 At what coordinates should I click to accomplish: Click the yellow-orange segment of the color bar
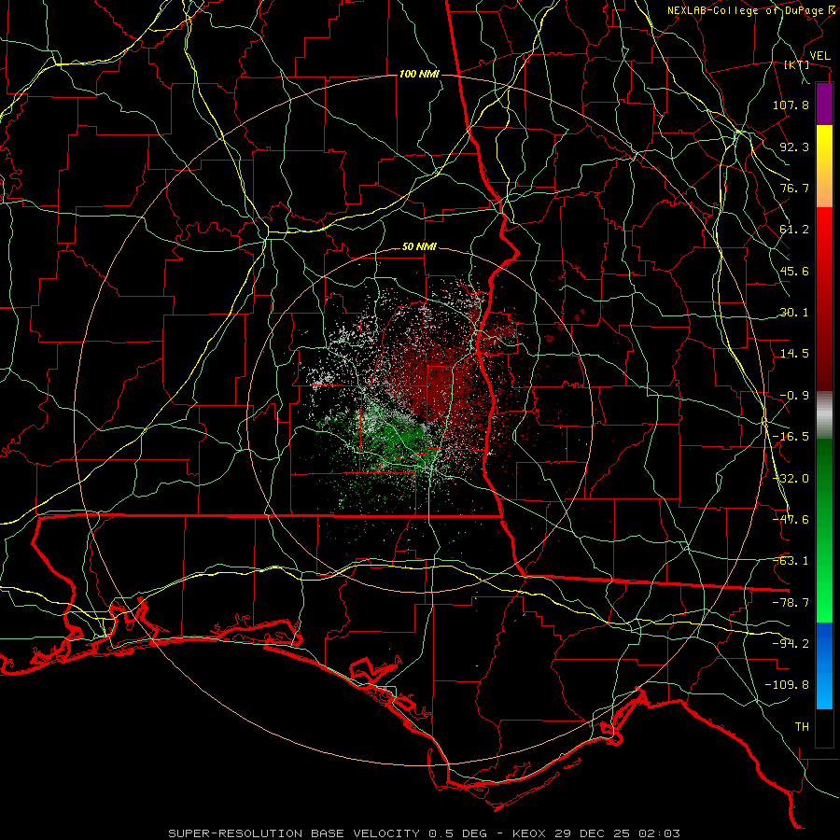tap(824, 166)
